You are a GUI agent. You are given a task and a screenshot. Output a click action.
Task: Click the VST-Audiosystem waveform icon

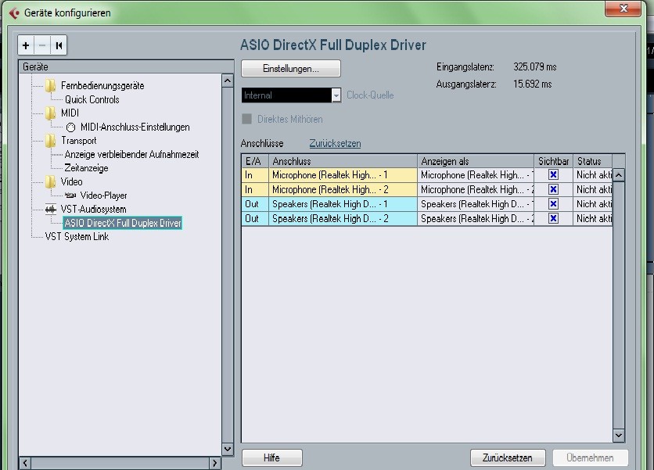[51, 209]
